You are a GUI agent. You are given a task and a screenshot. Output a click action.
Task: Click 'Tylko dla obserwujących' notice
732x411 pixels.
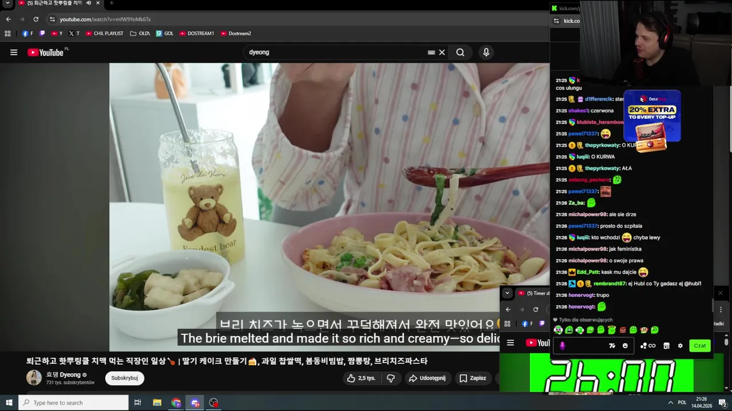click(x=586, y=320)
